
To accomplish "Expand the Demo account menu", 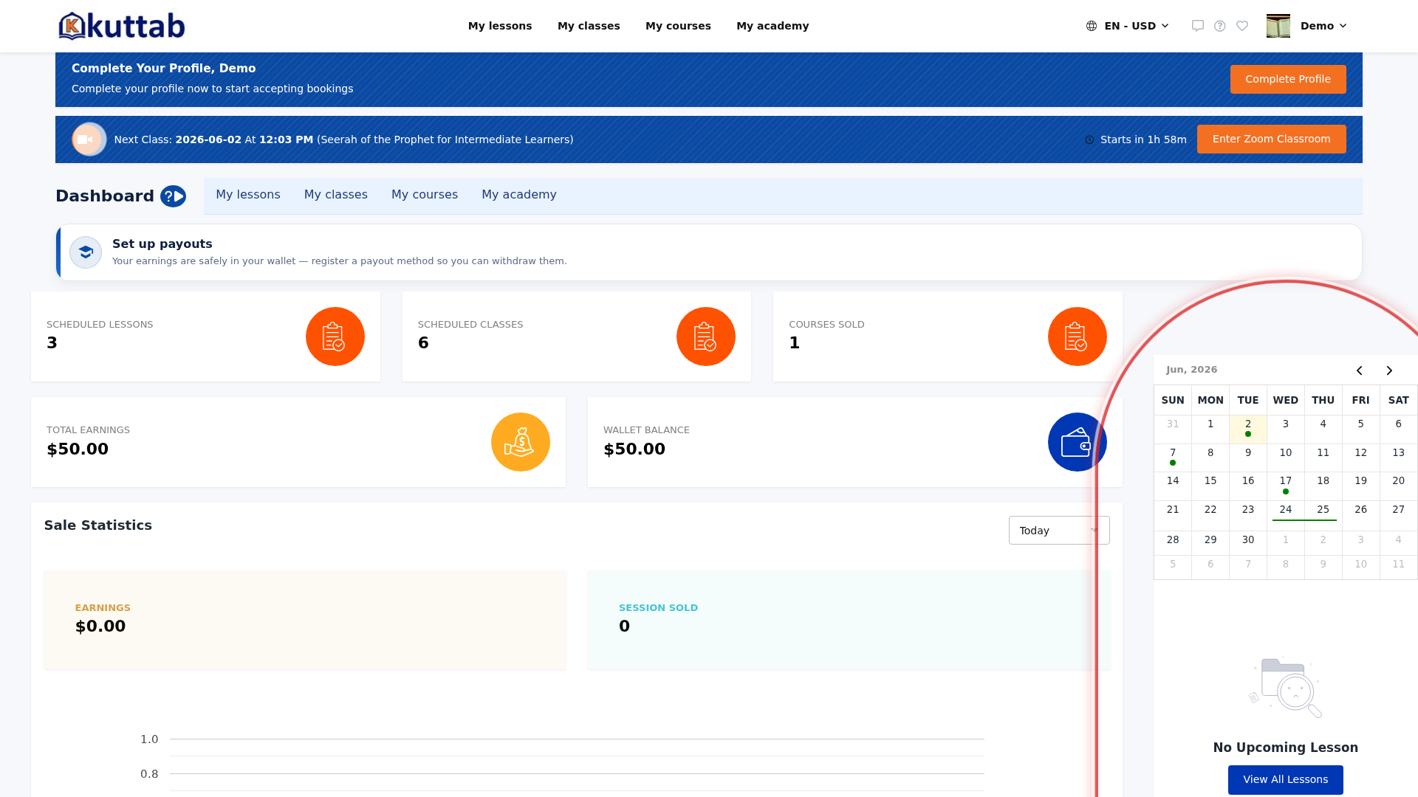I will [x=1323, y=26].
